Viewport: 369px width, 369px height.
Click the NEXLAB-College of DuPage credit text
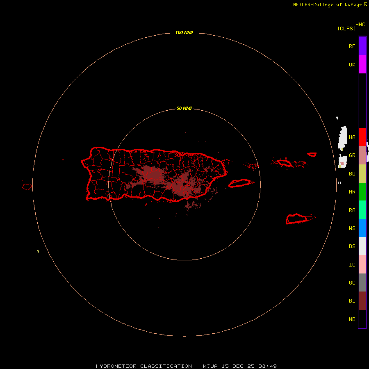[327, 5]
